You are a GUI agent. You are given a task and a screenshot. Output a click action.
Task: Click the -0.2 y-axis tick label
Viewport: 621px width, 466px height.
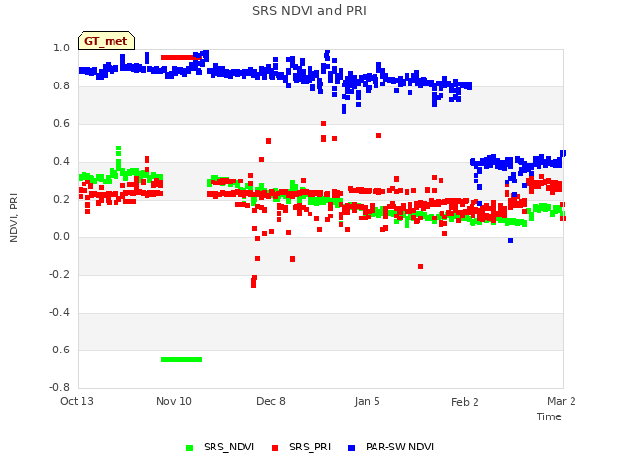[60, 274]
